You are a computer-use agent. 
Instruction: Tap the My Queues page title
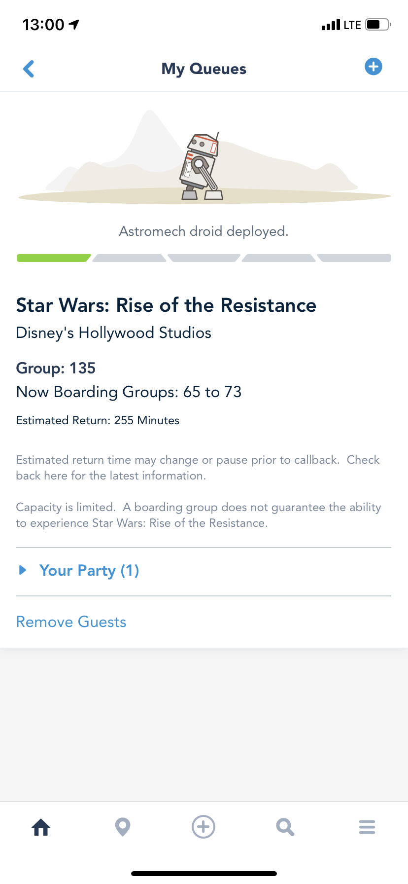pyautogui.click(x=204, y=69)
